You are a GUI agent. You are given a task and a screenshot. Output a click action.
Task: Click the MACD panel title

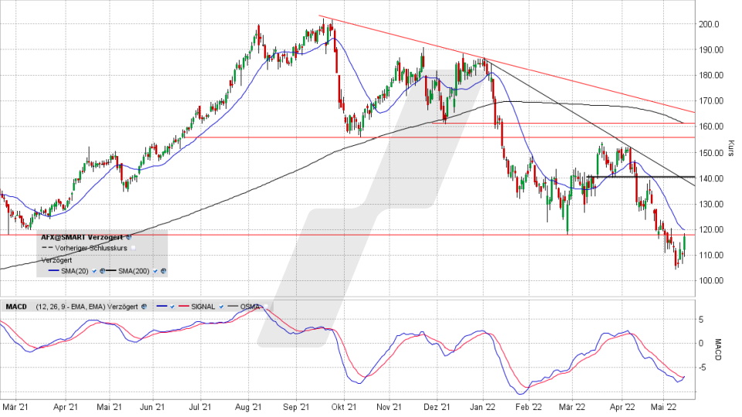16,307
